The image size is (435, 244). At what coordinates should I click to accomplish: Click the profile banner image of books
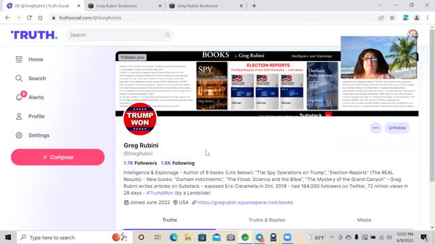(x=267, y=83)
